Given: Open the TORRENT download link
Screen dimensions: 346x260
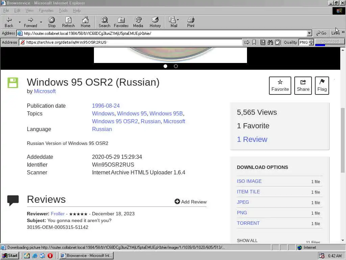Looking at the screenshot, I should [248, 223].
